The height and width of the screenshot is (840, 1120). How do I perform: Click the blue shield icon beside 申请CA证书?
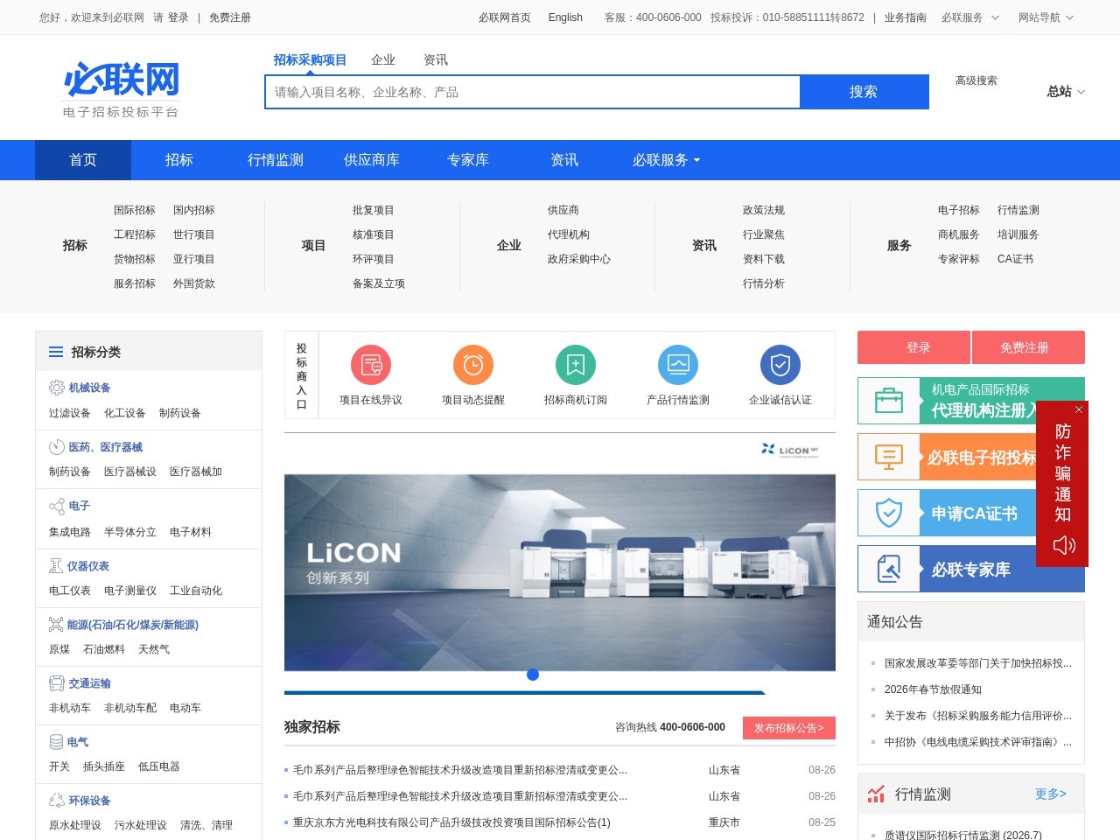coord(889,513)
